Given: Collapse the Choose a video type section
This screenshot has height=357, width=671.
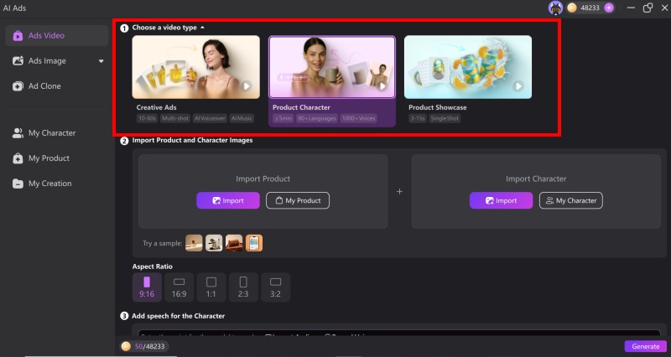Looking at the screenshot, I should pyautogui.click(x=202, y=28).
